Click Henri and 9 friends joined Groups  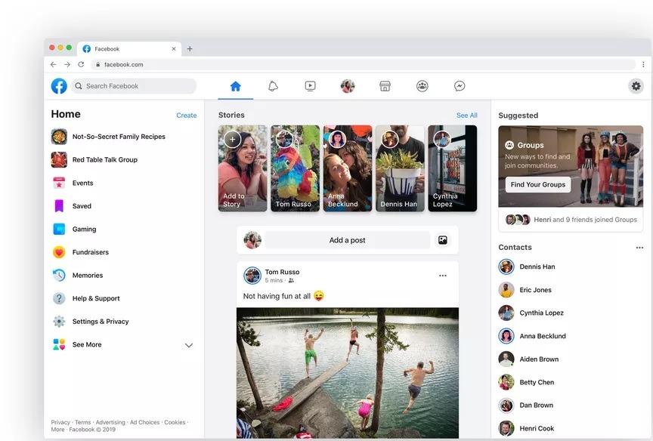585,220
